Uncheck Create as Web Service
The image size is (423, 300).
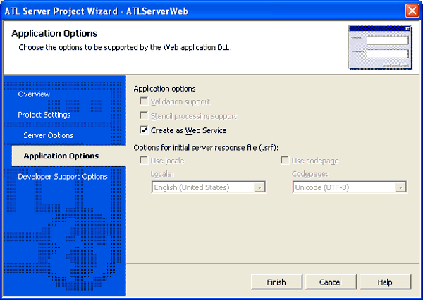(145, 130)
